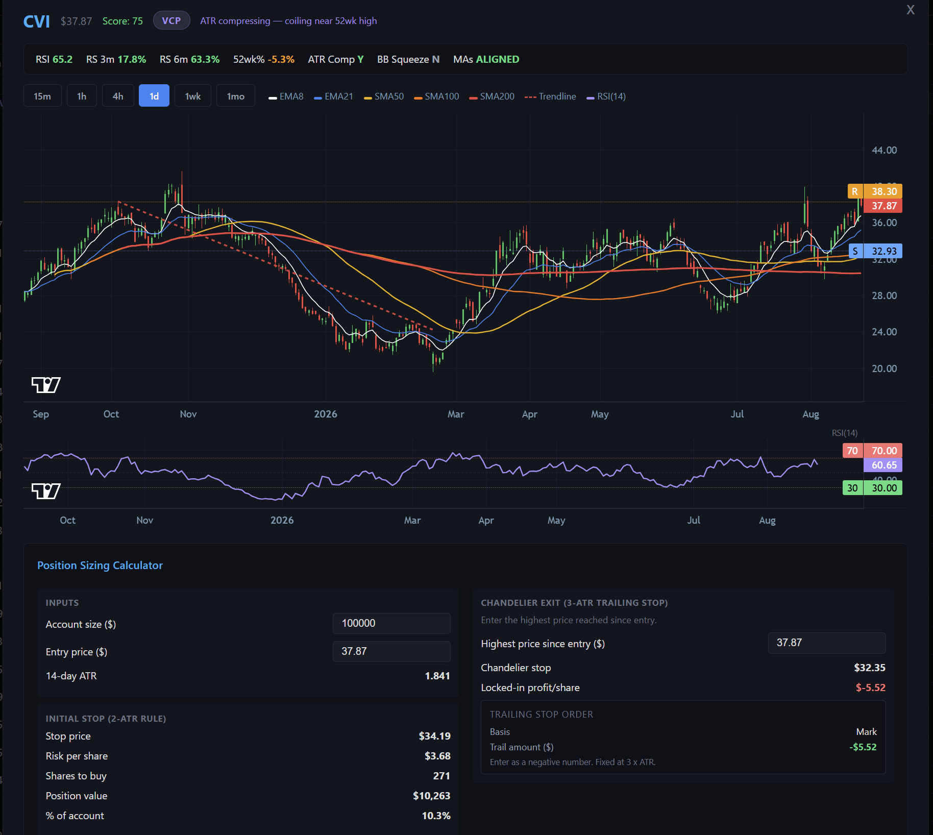Click the SMA50 legend color swatch

point(367,98)
